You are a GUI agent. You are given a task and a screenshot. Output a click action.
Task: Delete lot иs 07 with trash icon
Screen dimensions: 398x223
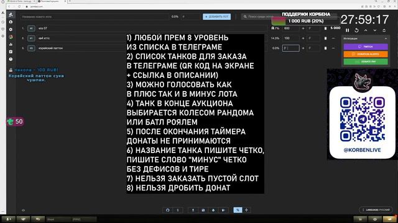(x=325, y=28)
